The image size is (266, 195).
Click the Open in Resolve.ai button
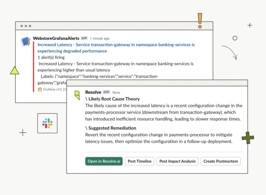click(104, 161)
